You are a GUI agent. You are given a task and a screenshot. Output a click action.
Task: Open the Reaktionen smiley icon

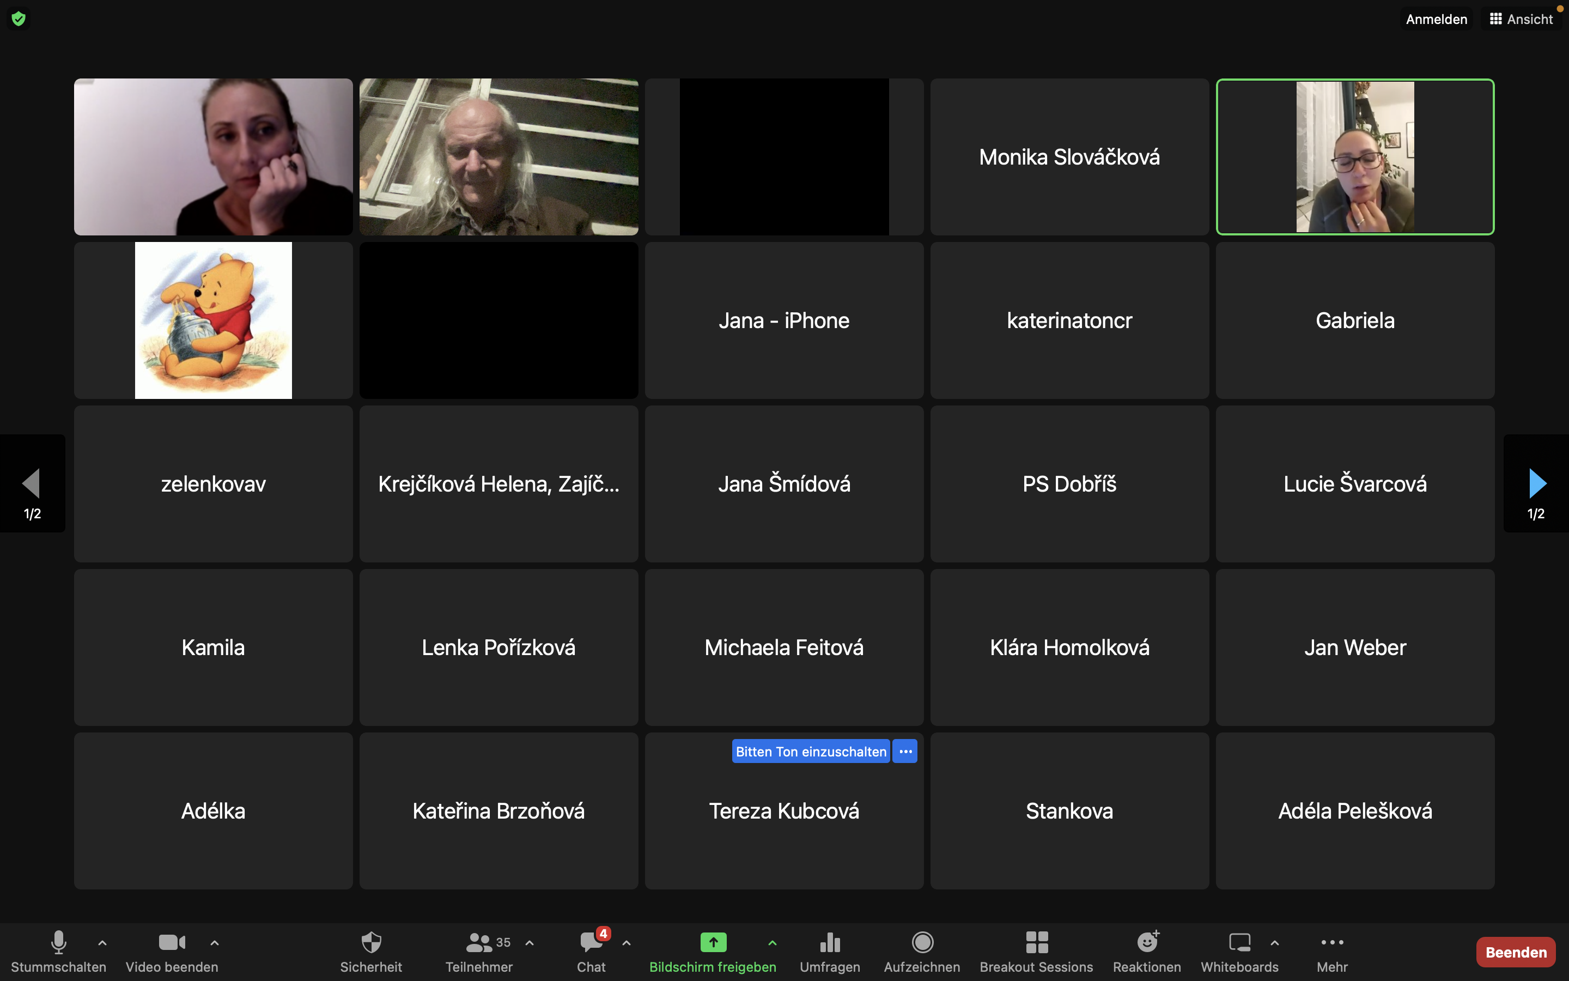point(1146,942)
